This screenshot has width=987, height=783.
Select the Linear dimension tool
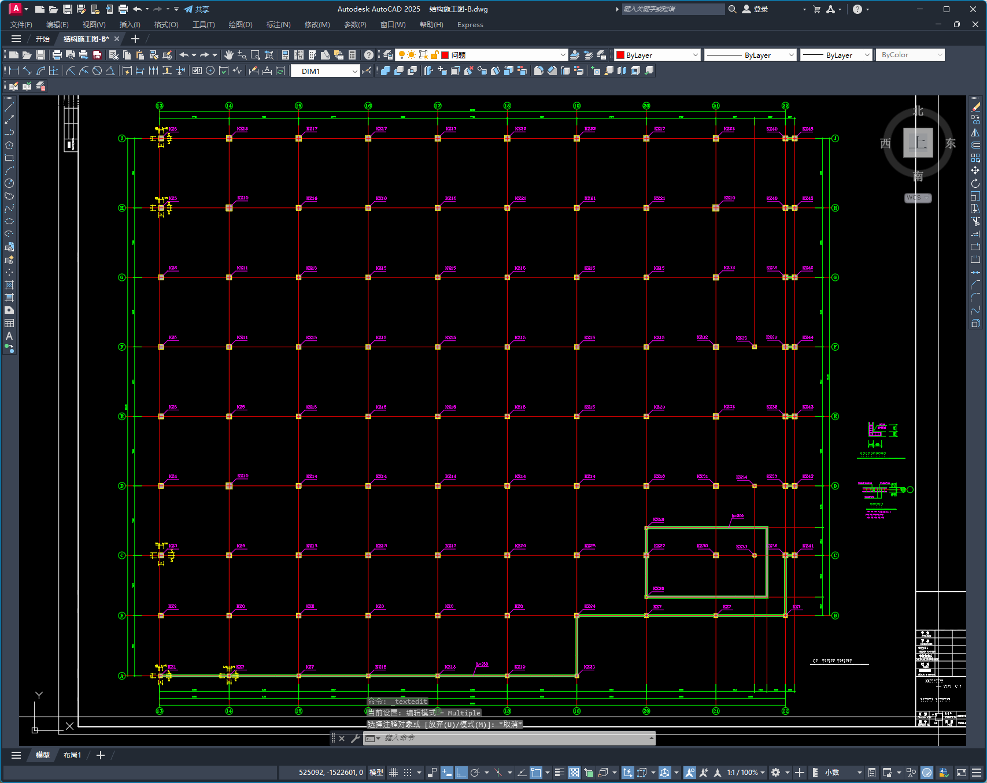click(x=13, y=70)
